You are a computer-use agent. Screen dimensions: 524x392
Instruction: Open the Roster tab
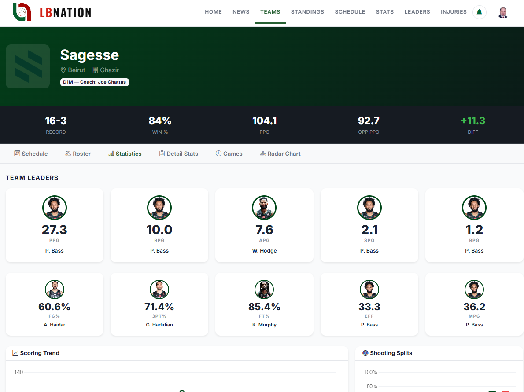click(x=78, y=154)
